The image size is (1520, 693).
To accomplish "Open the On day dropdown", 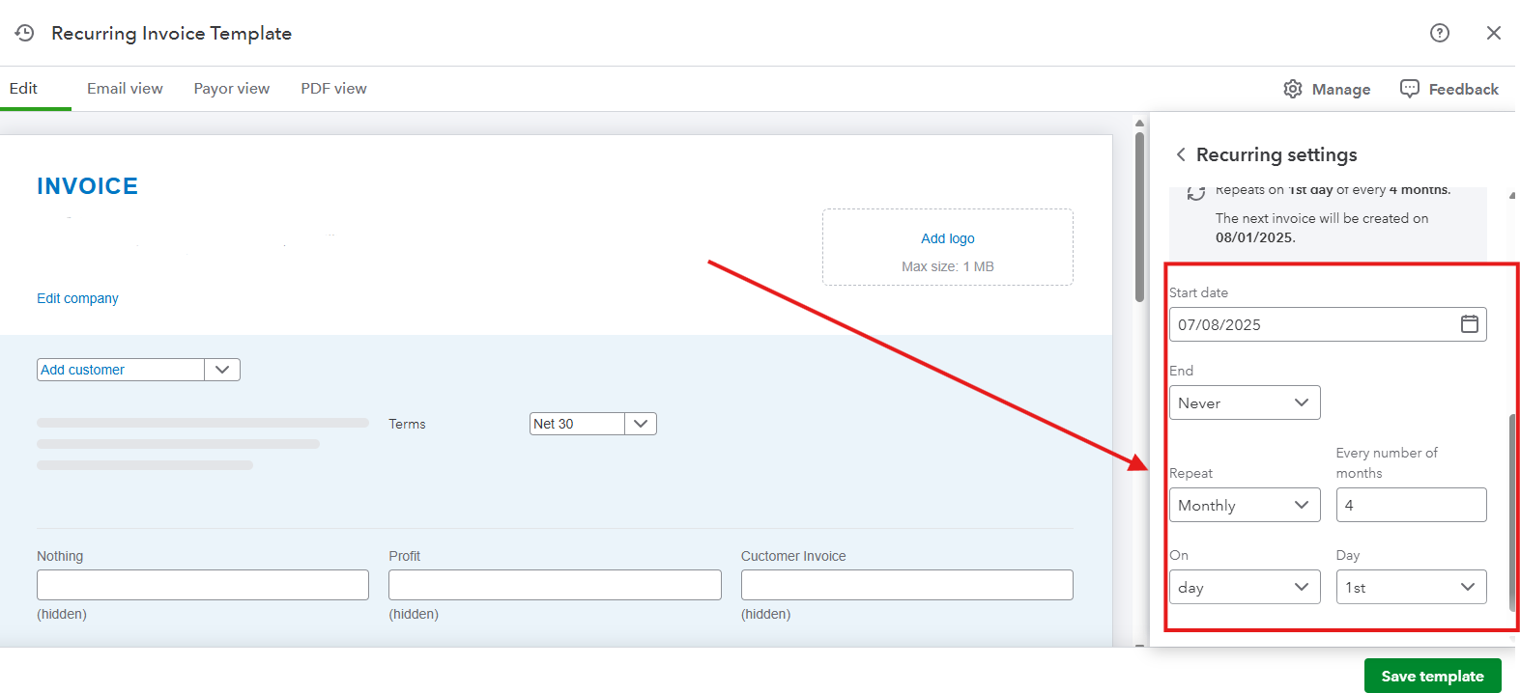I will [1245, 587].
